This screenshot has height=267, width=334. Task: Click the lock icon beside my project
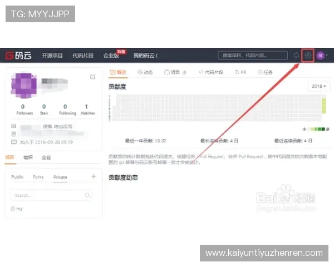pos(13,209)
